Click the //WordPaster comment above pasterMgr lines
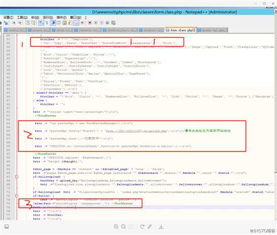Screen dimensions: 277x235 click(45, 116)
